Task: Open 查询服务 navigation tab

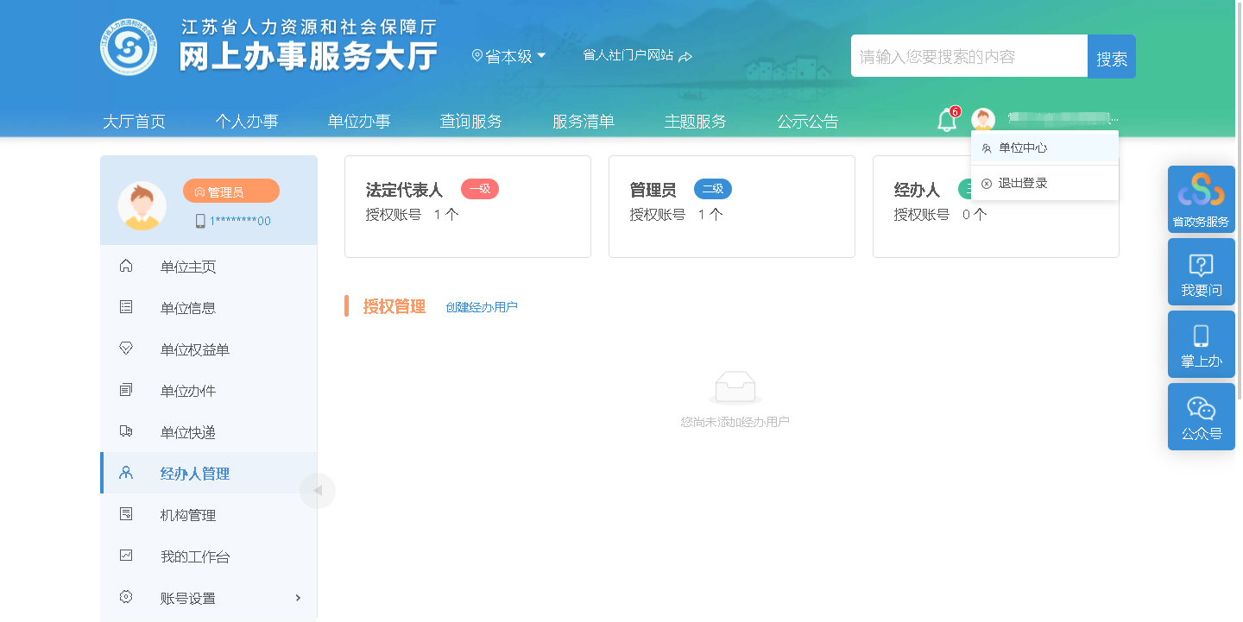Action: click(471, 122)
